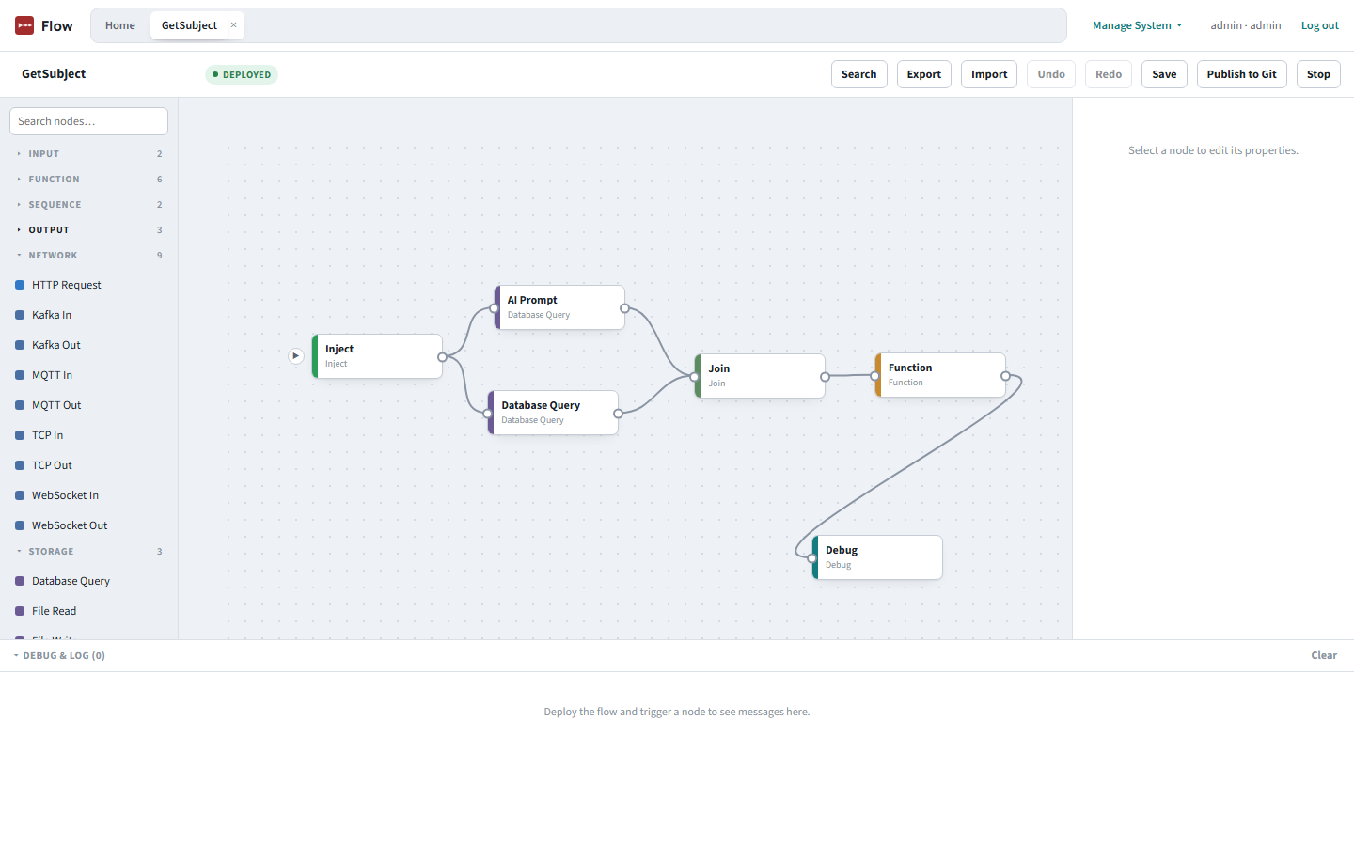The height and width of the screenshot is (846, 1354).
Task: Click the Function node output port
Action: [x=1005, y=376]
